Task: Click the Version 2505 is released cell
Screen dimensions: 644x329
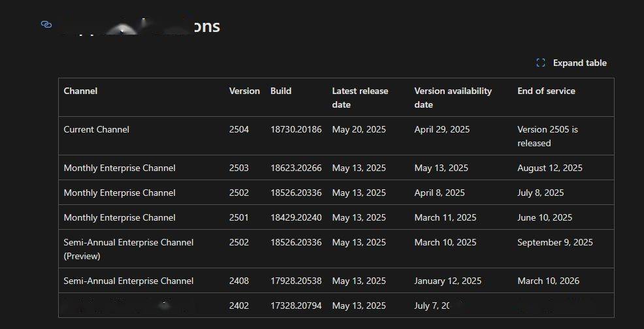Action: (x=547, y=136)
